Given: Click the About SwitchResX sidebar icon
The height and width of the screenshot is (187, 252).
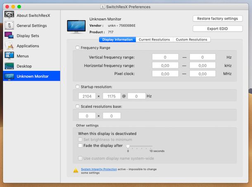Looking at the screenshot, I should pyautogui.click(x=10, y=15).
